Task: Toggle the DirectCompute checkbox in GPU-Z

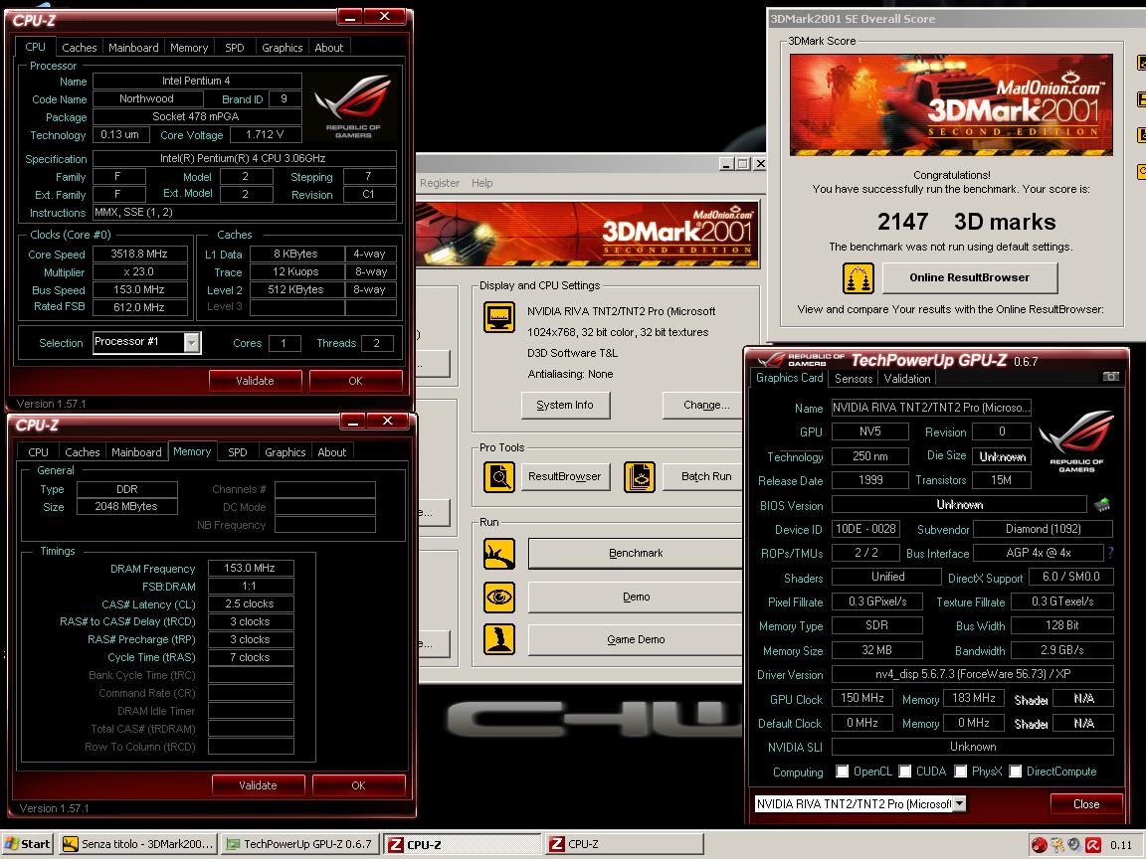Action: coord(1015,772)
